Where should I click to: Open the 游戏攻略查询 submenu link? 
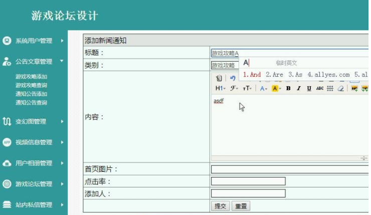[x=31, y=85]
